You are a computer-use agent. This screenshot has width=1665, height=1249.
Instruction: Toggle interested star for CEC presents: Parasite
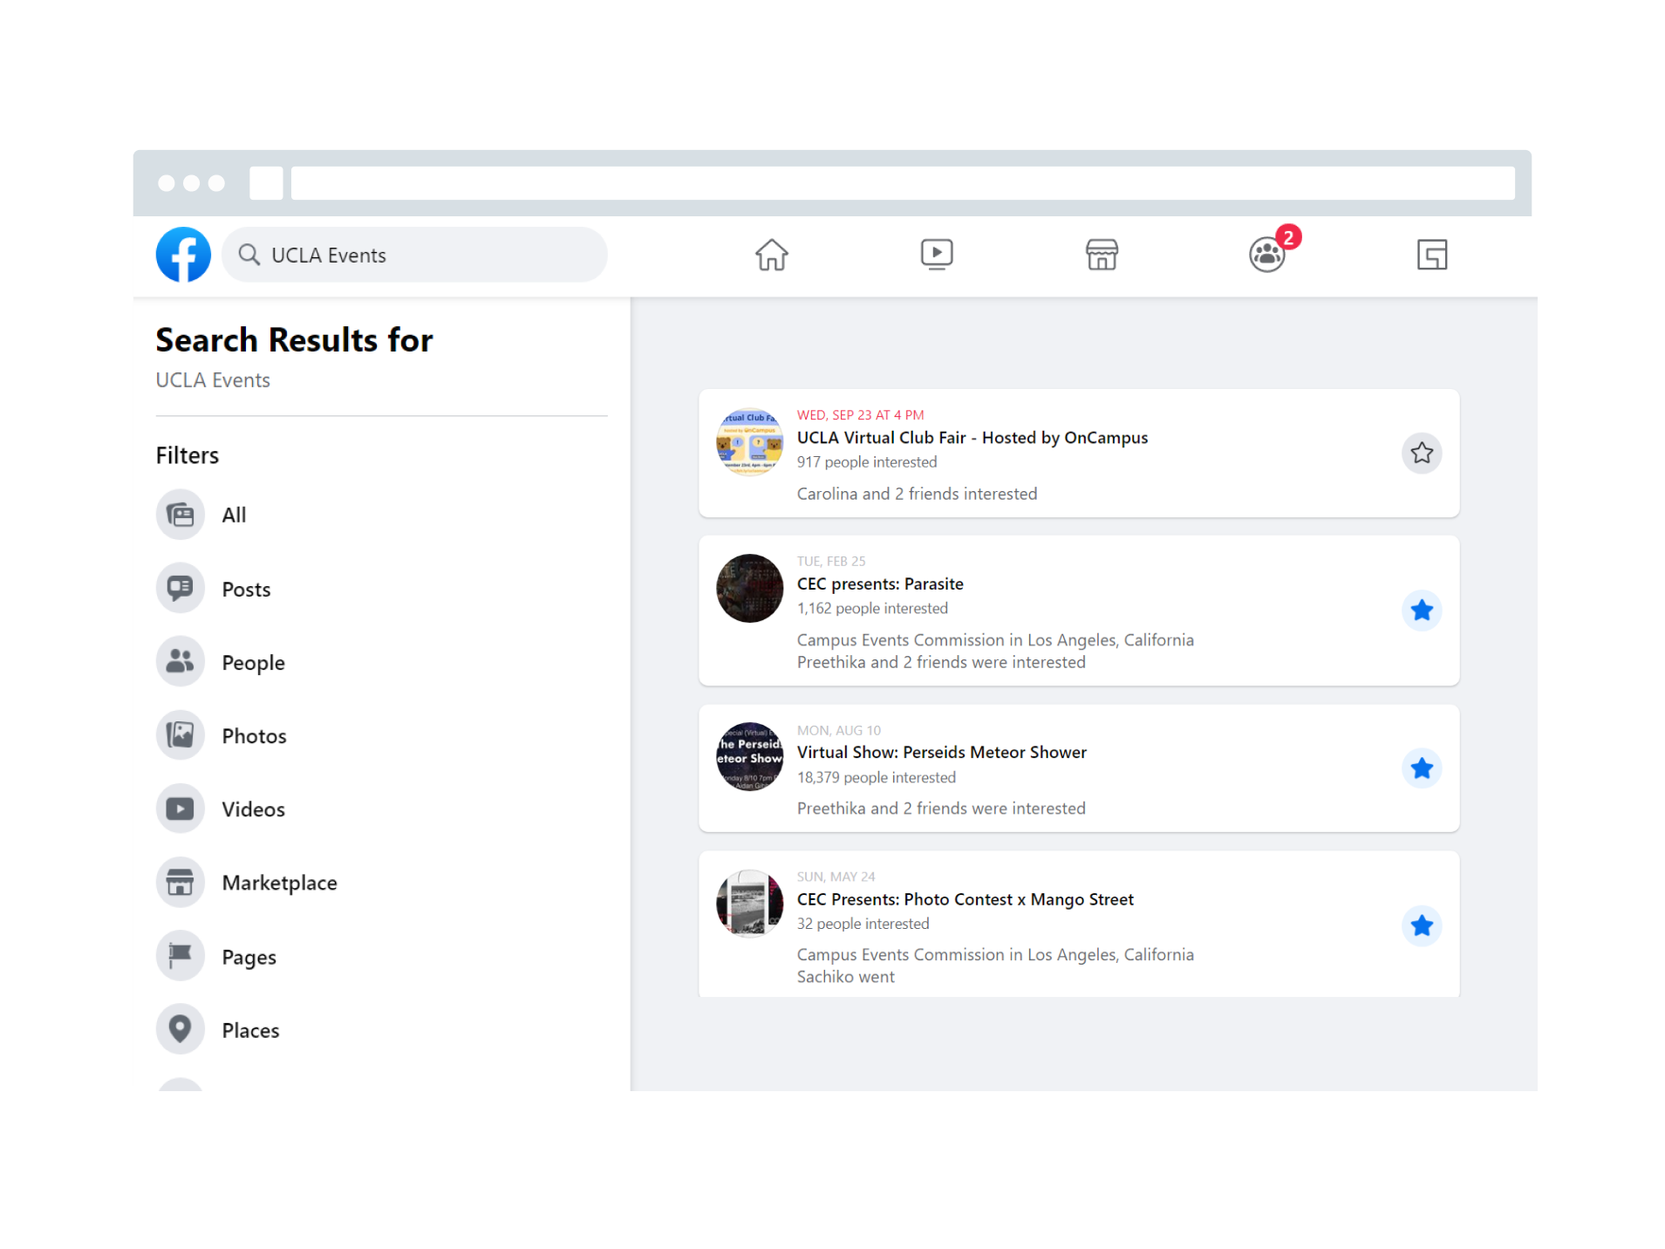click(1422, 611)
